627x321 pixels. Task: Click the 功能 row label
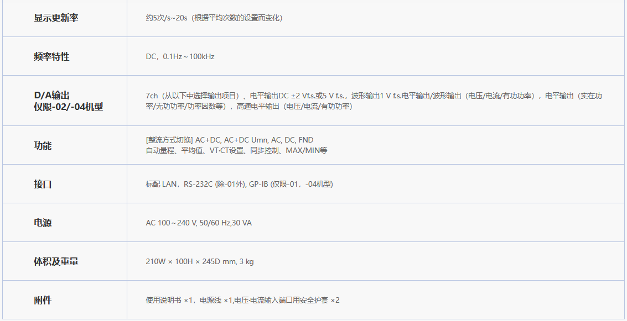point(43,146)
